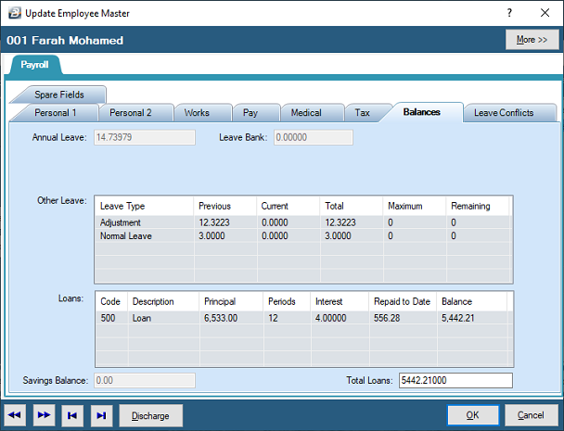Click the Total Loans field
The height and width of the screenshot is (431, 564).
pyautogui.click(x=455, y=380)
